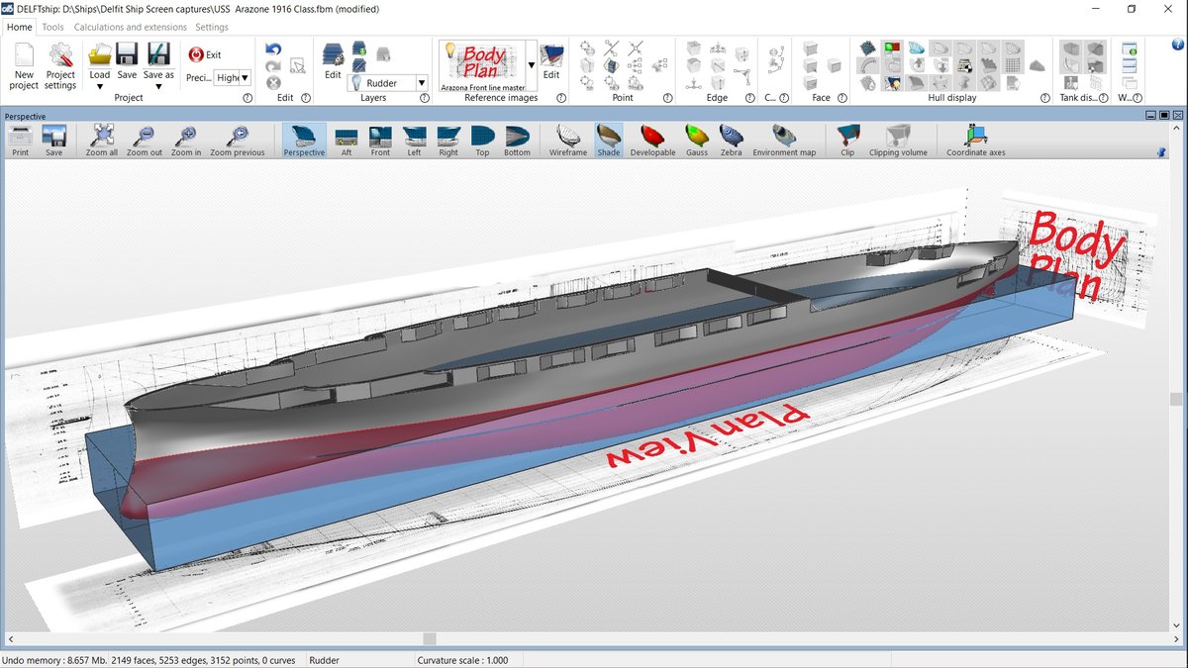This screenshot has height=668, width=1188.
Task: Click the Undo arrow in Edit group
Action: pos(274,49)
